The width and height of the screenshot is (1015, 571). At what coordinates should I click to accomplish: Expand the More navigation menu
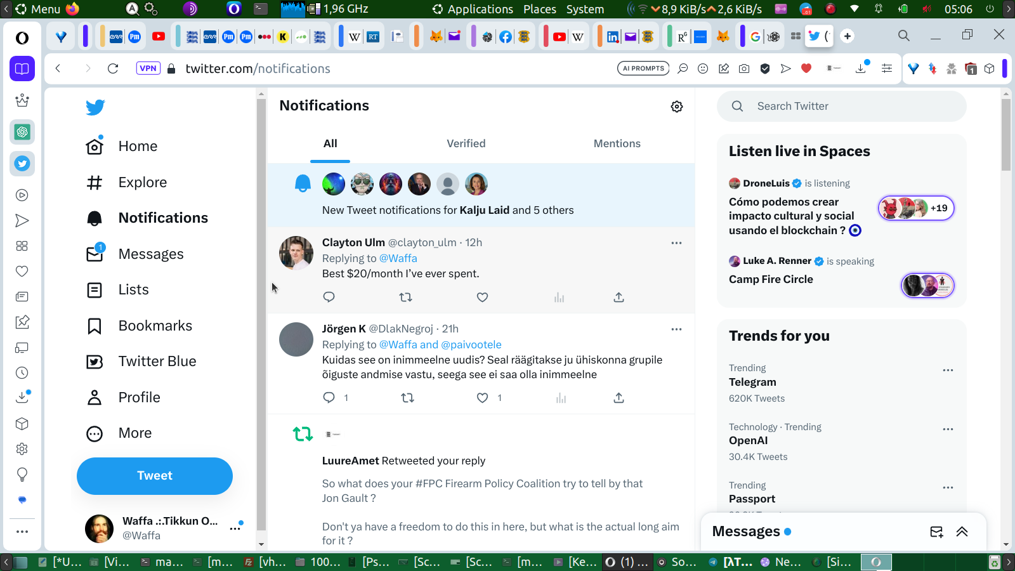(119, 433)
